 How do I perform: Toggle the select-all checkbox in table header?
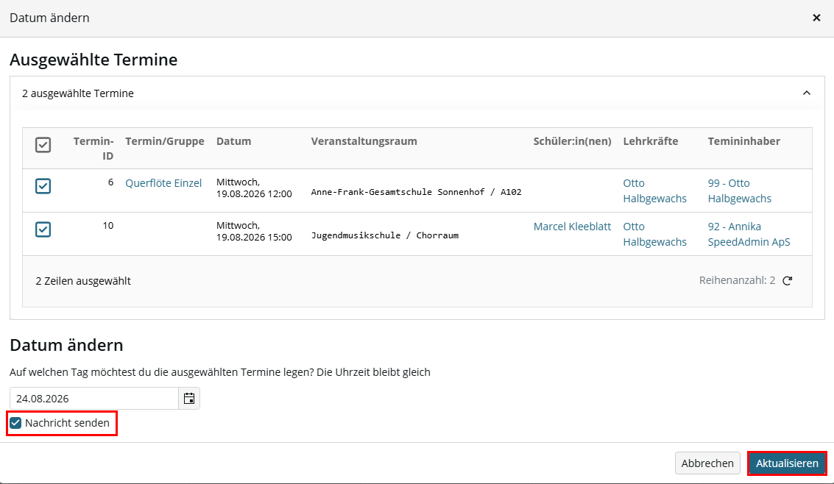click(x=43, y=144)
